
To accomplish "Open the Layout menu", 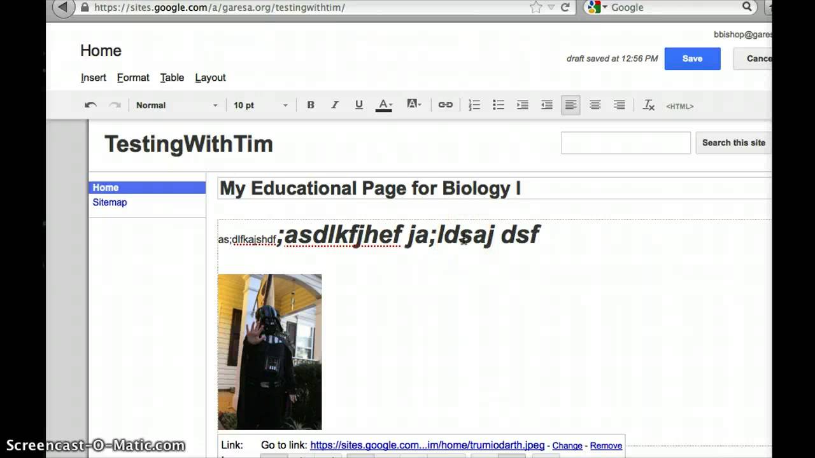I will [x=210, y=78].
